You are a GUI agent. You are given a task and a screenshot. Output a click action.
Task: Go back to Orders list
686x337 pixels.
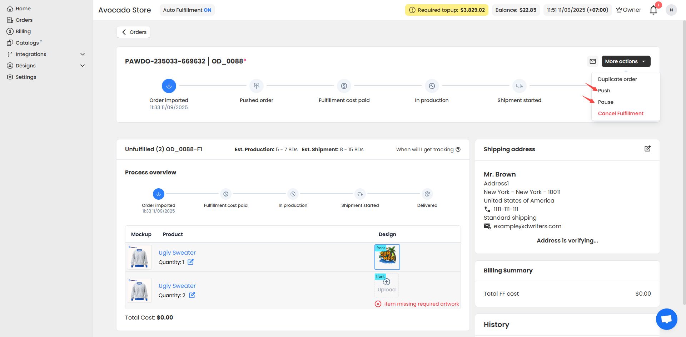[134, 32]
